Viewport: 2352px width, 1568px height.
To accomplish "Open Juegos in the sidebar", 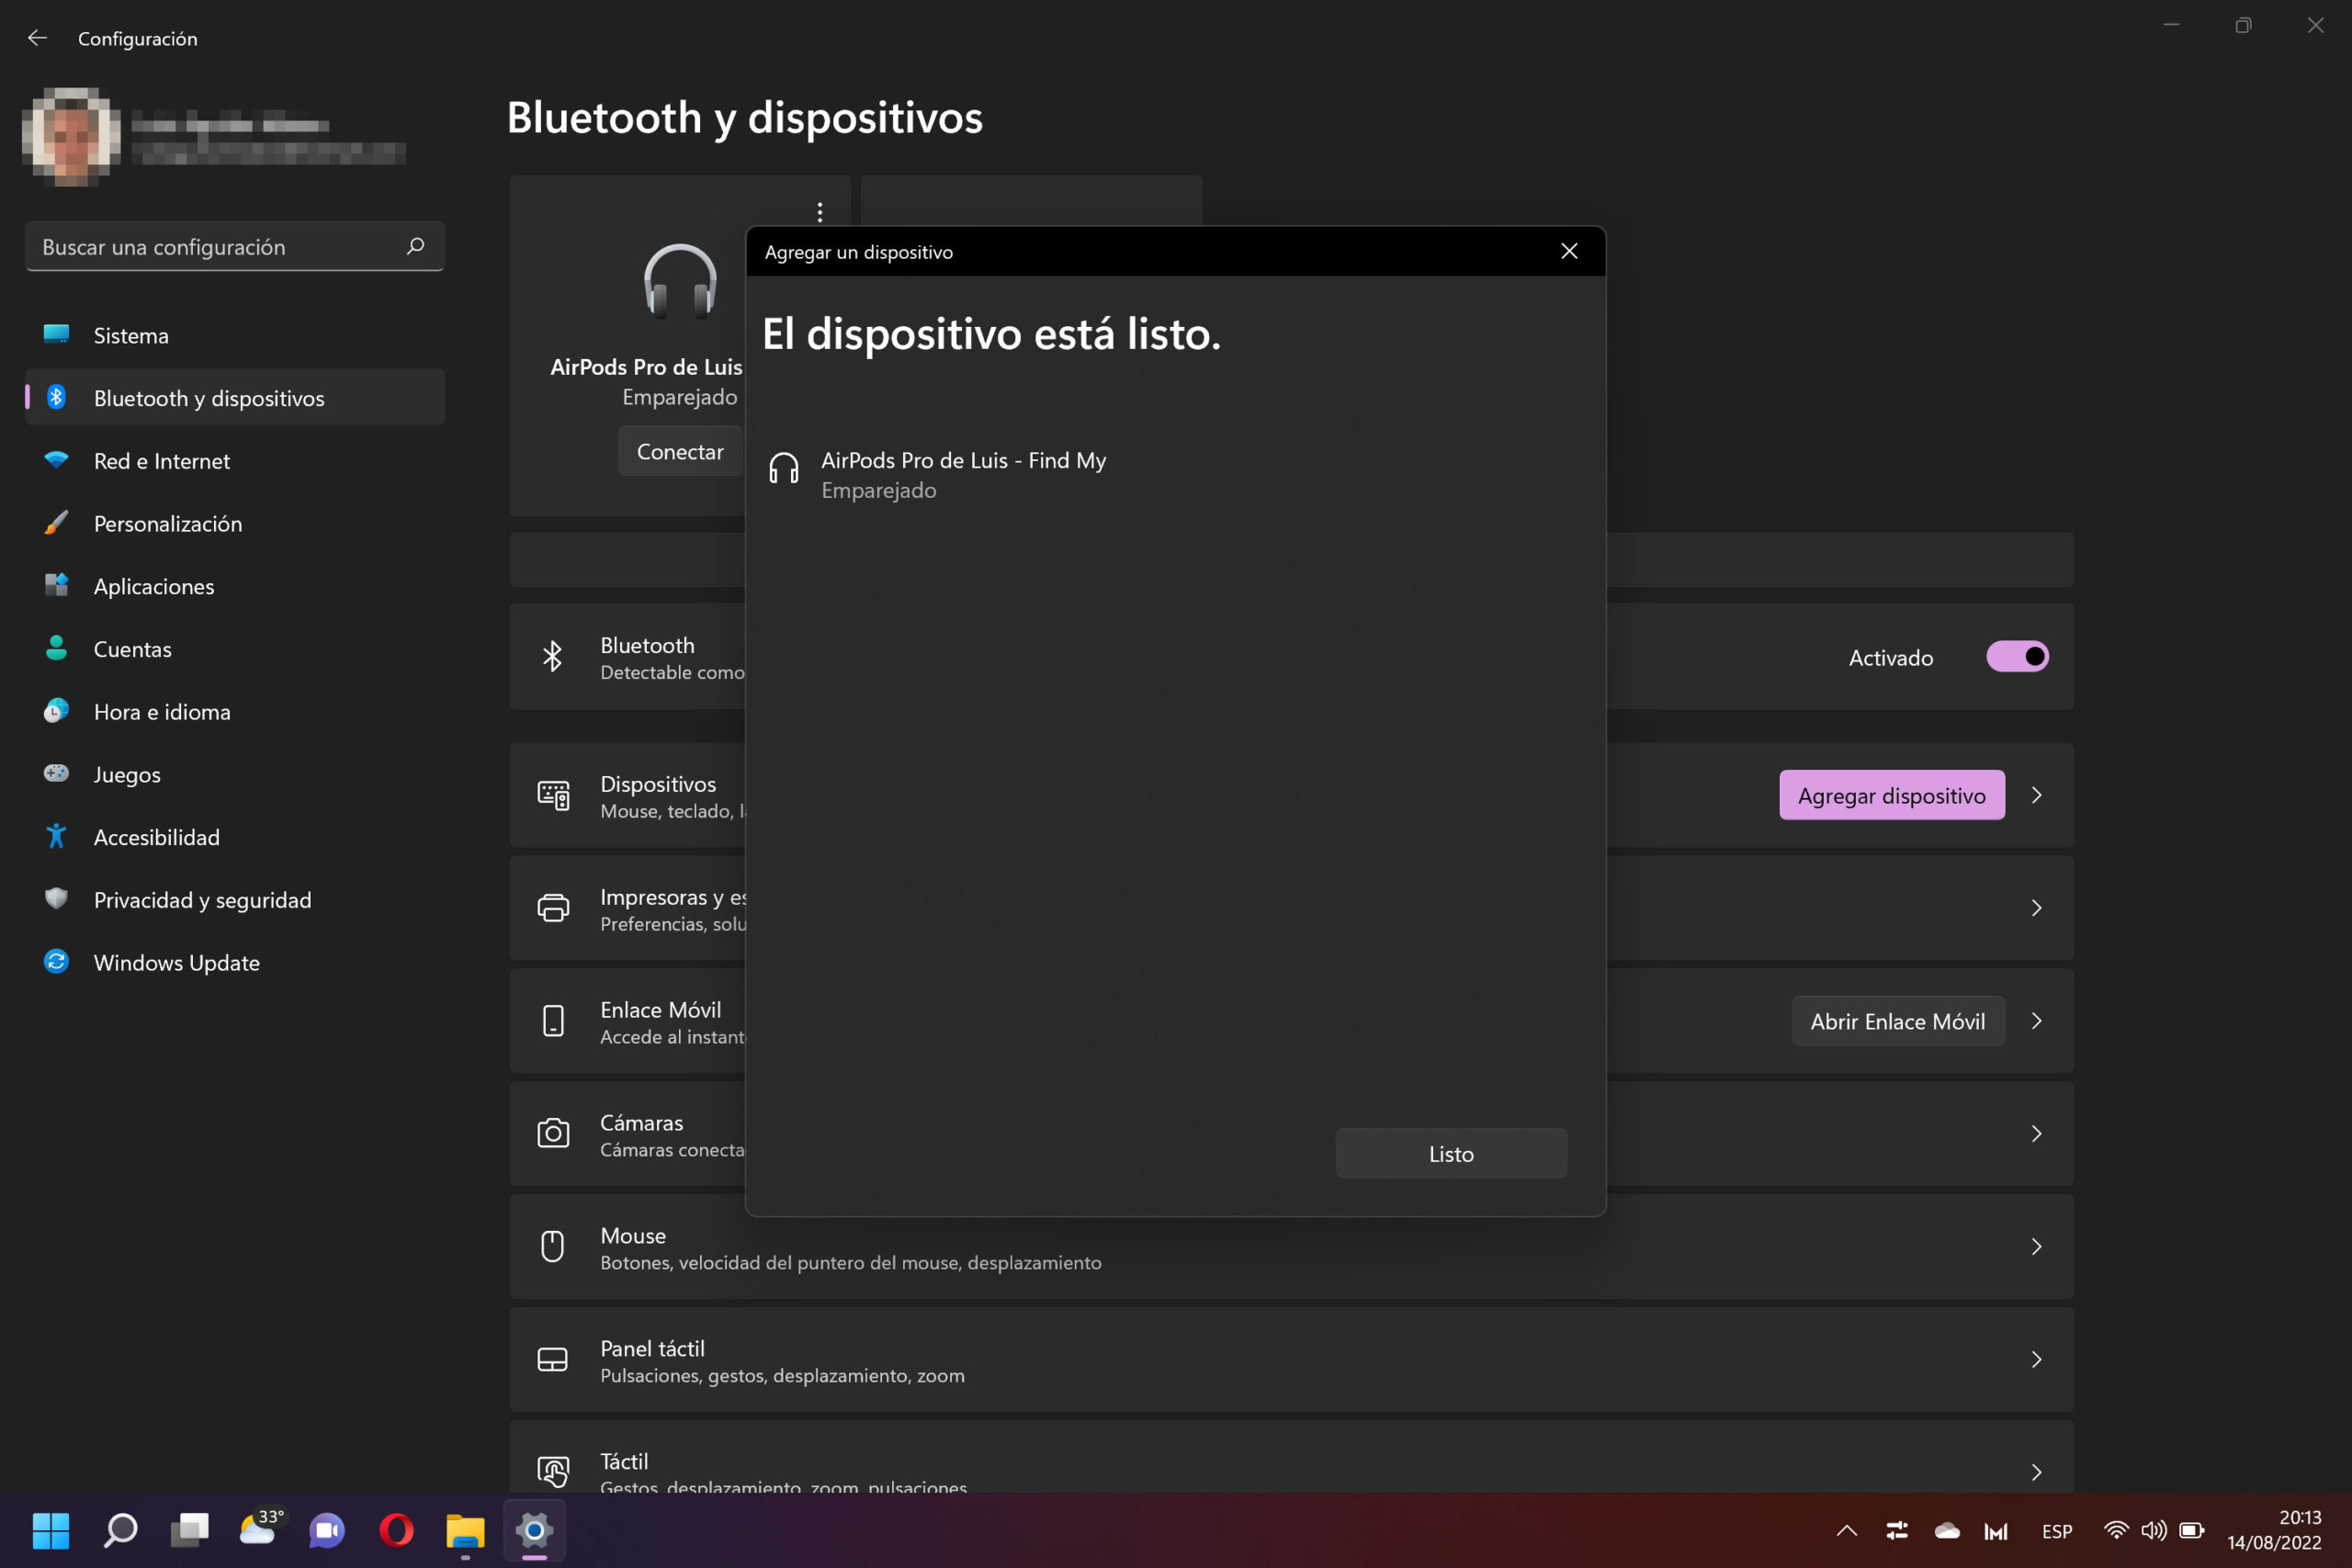I will pos(235,775).
